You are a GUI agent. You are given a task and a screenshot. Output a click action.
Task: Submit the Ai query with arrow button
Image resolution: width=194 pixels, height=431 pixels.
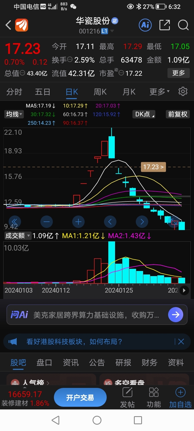(176, 315)
